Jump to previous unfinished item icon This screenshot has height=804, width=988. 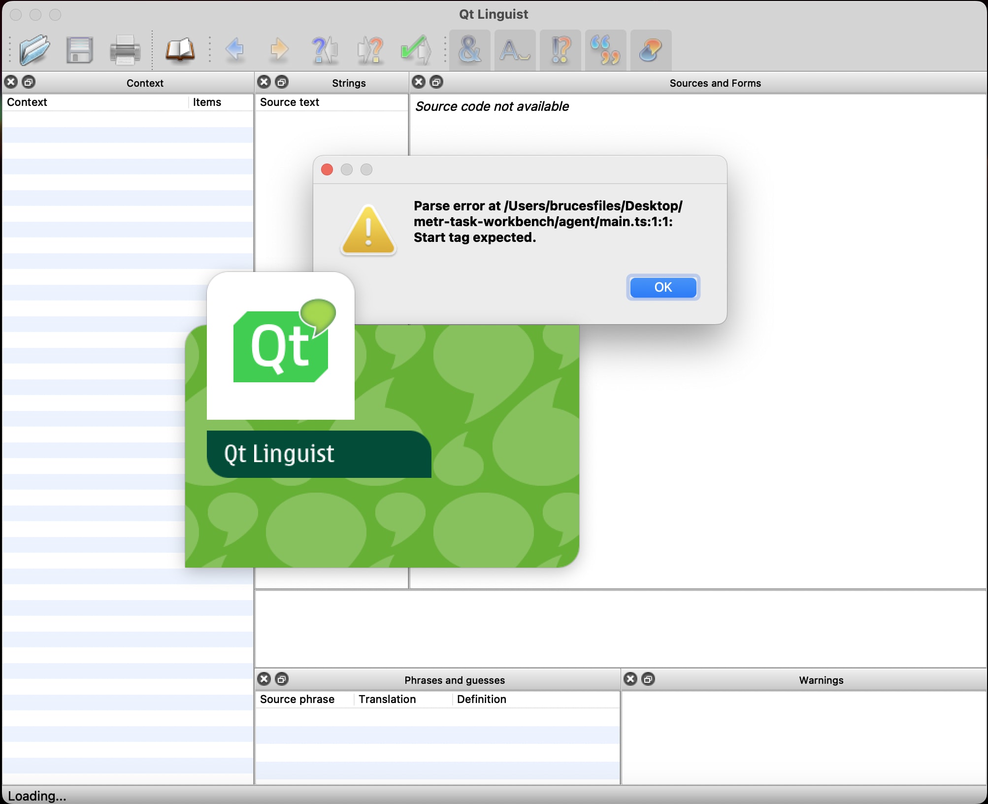325,50
